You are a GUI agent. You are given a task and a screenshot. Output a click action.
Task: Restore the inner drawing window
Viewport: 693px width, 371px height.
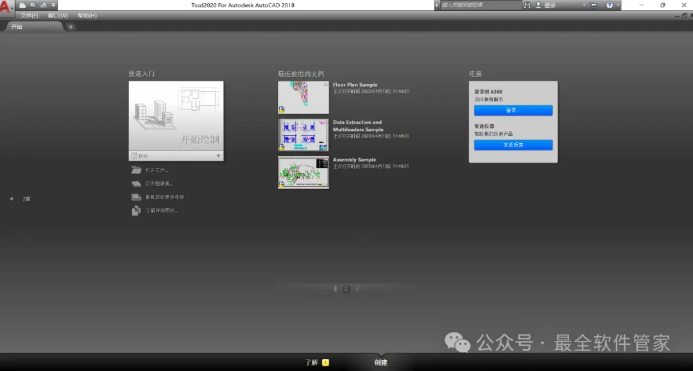tap(684, 15)
